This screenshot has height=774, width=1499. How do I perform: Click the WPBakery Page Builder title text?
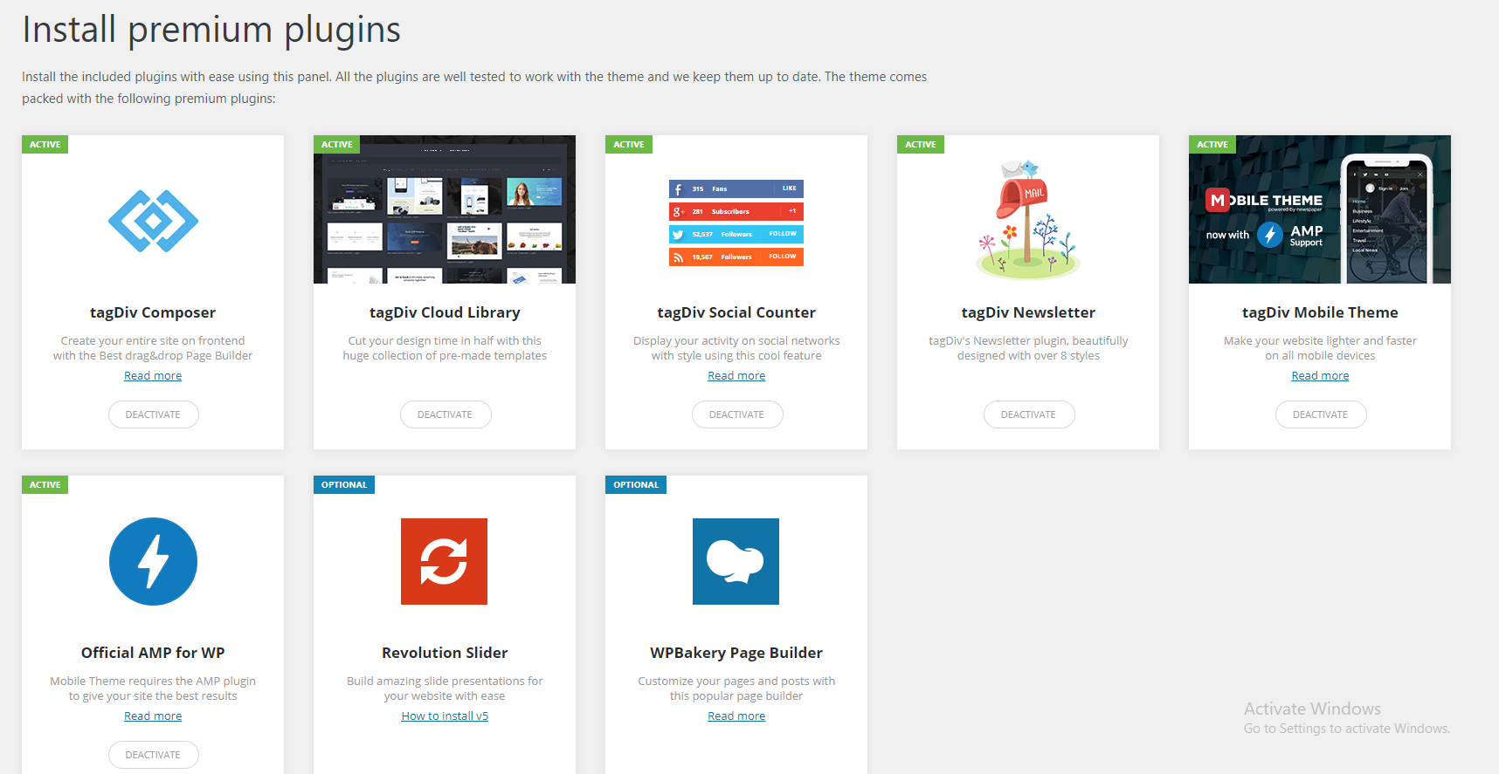click(736, 653)
